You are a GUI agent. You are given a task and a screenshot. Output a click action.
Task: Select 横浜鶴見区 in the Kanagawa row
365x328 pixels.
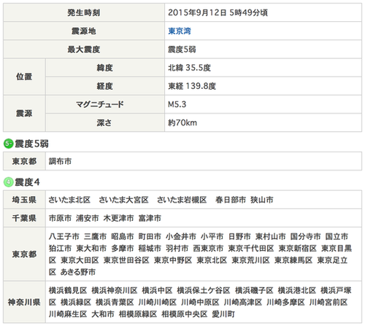point(68,290)
